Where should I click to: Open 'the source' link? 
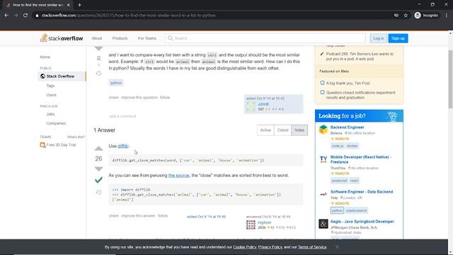179,175
